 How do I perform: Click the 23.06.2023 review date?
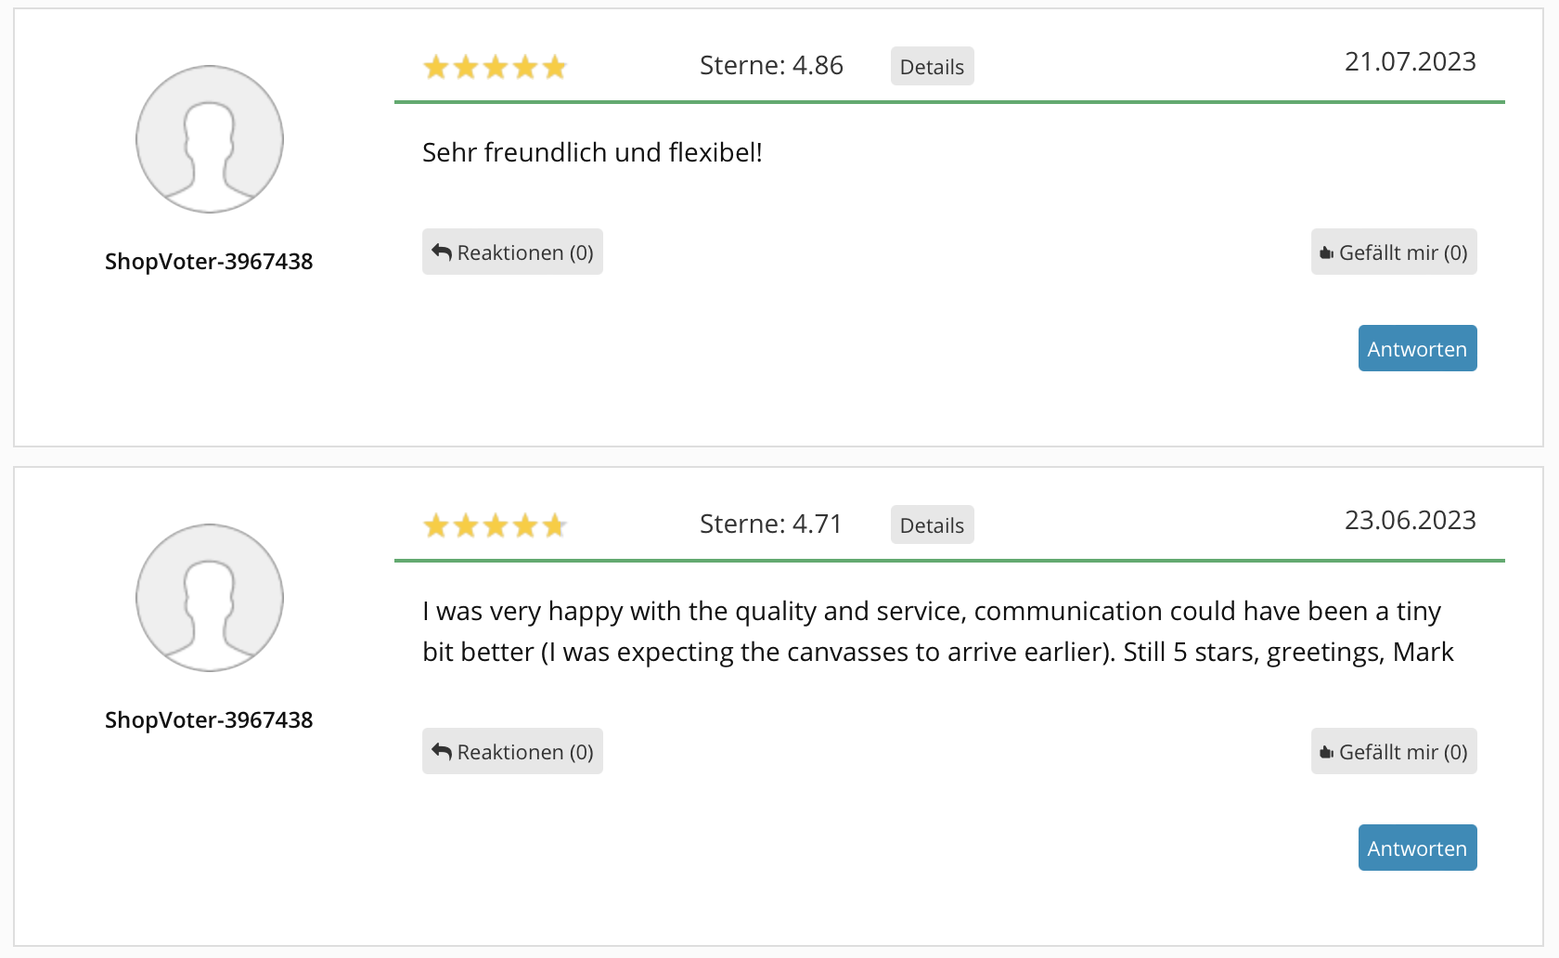click(x=1410, y=520)
